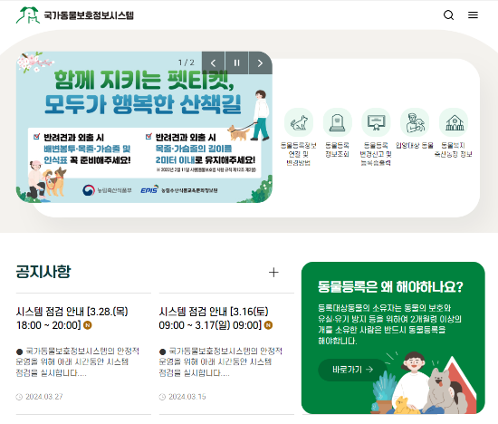Image resolution: width=498 pixels, height=424 pixels.
Task: Open 동물등록 변경신고 certificate icon
Action: (x=376, y=122)
